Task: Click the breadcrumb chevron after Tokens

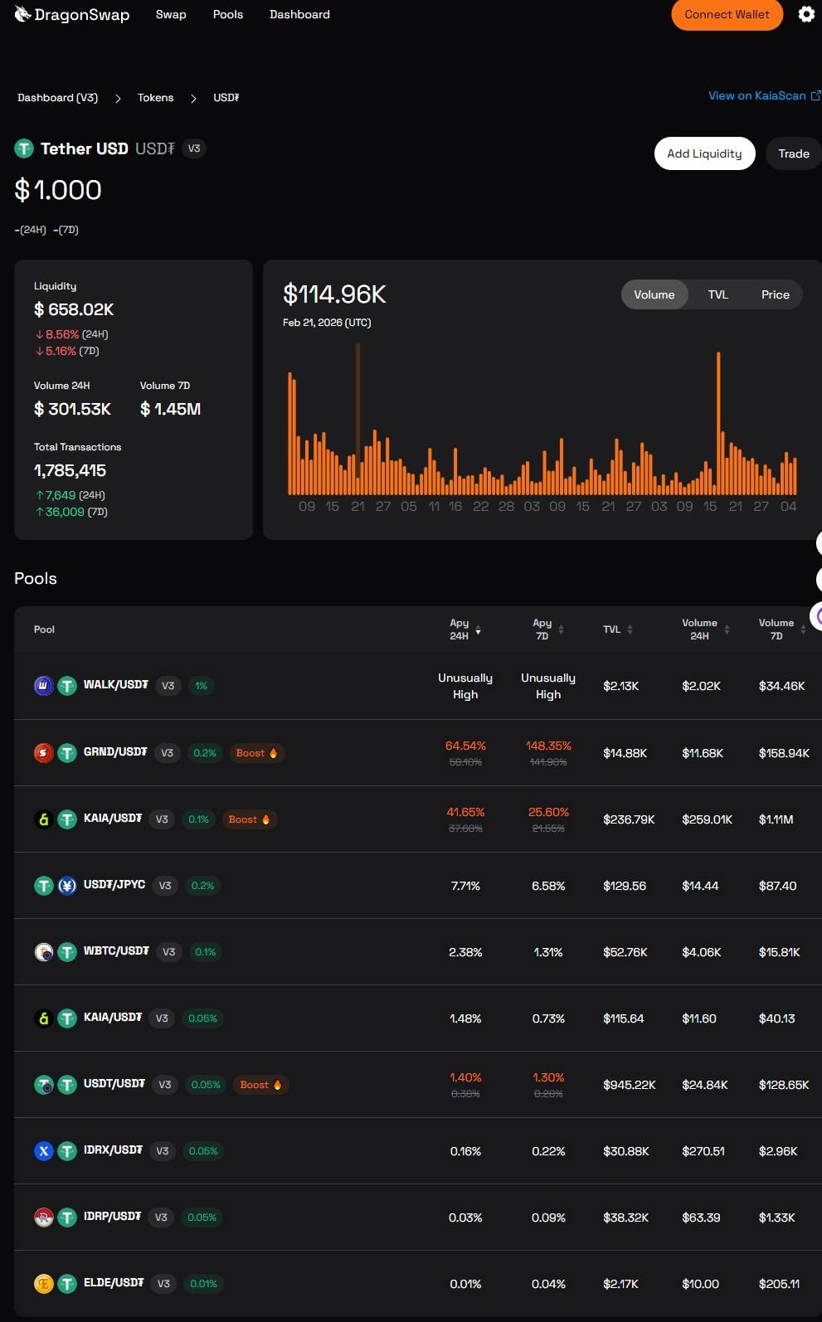Action: pos(193,98)
